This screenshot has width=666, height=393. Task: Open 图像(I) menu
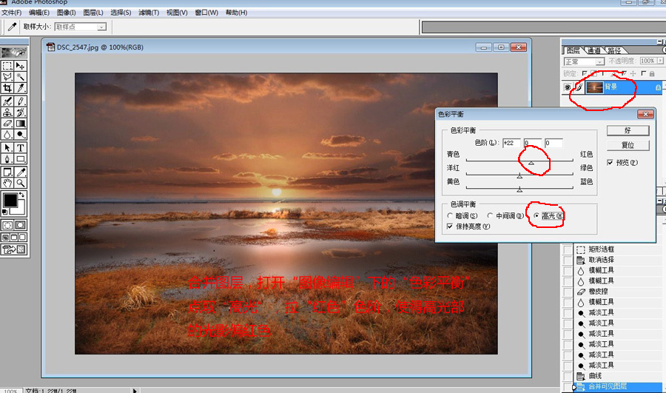click(67, 13)
